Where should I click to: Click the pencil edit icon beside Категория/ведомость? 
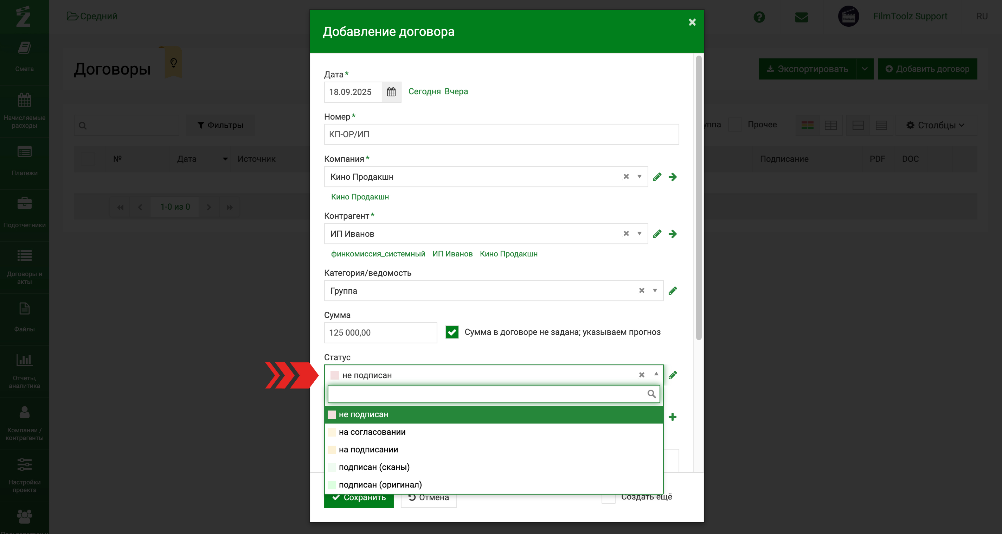(673, 291)
